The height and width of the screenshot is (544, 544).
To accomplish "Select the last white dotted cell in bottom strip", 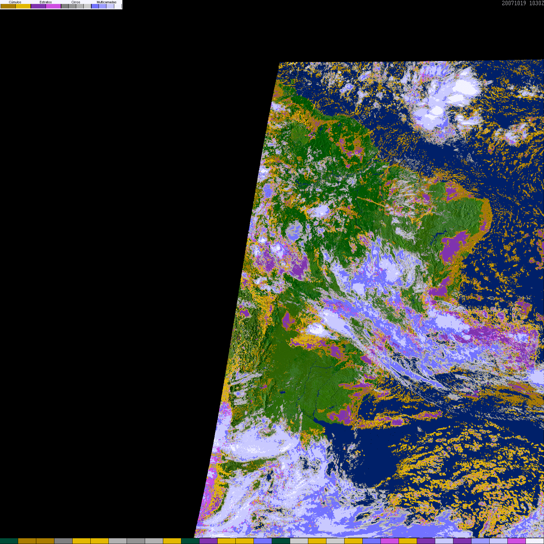I will coord(535,541).
